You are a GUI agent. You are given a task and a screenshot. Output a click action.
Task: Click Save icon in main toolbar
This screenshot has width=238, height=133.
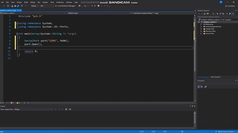[15, 6]
